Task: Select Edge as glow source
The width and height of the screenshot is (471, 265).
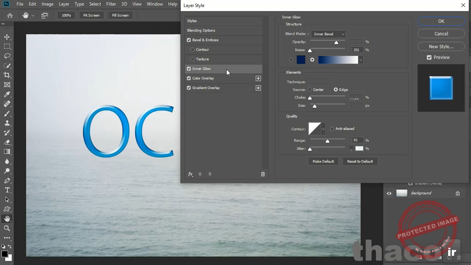Action: (x=336, y=90)
